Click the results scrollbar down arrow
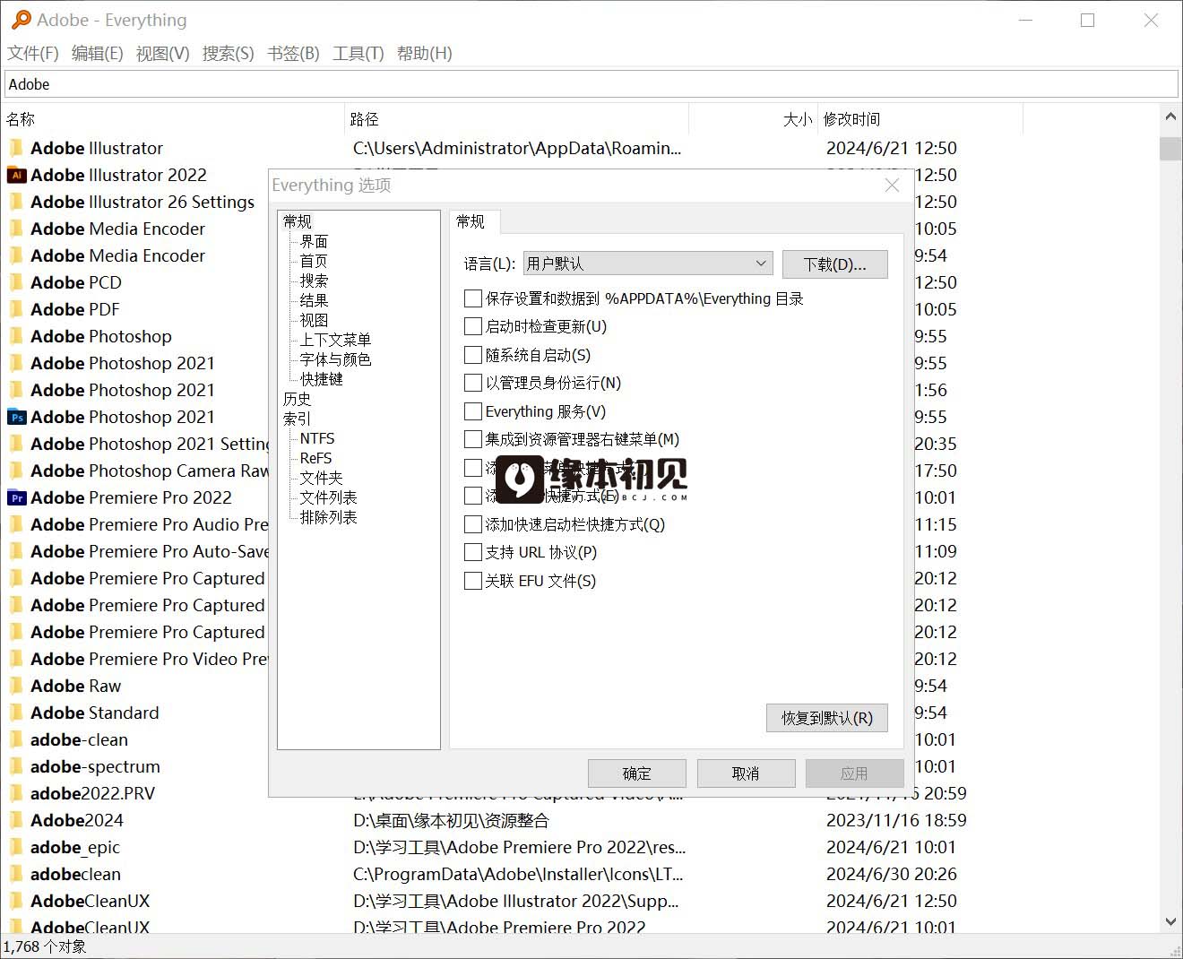Screen dimensions: 1183x959 point(1170,921)
